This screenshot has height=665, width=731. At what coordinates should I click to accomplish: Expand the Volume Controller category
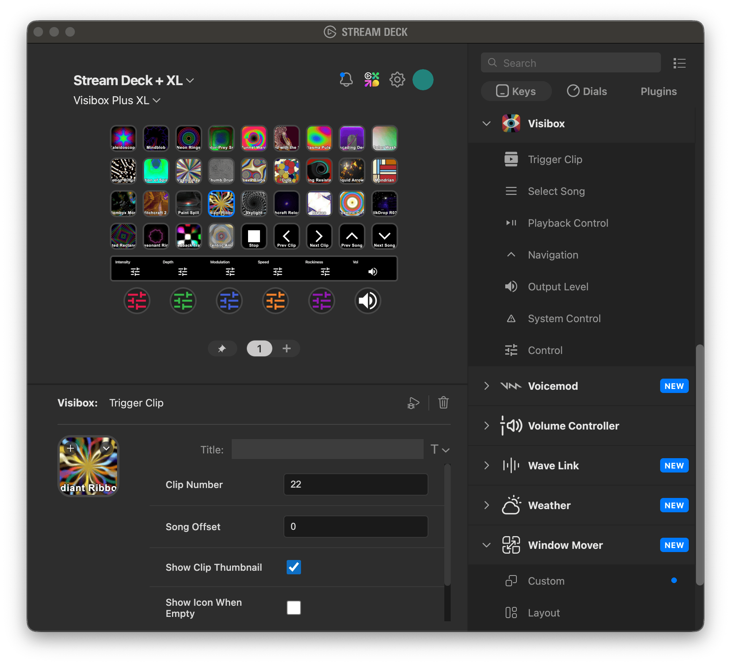487,426
